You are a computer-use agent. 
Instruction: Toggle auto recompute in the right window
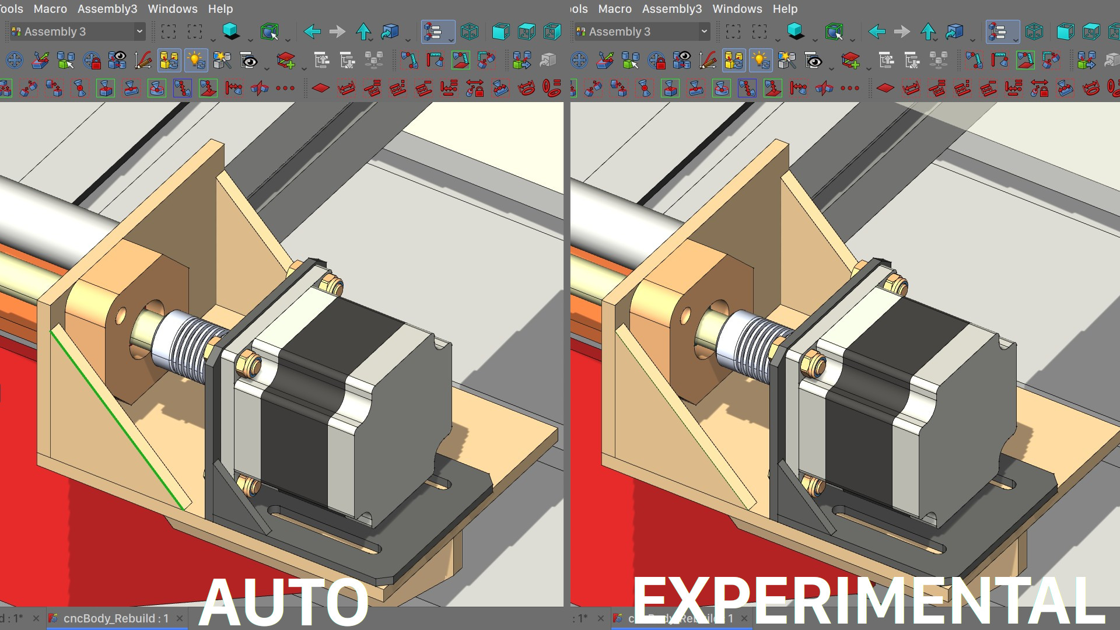(734, 60)
